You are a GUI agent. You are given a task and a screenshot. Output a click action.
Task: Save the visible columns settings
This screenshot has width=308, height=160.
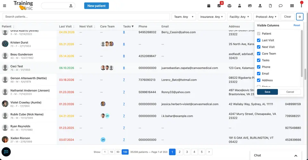pyautogui.click(x=267, y=92)
